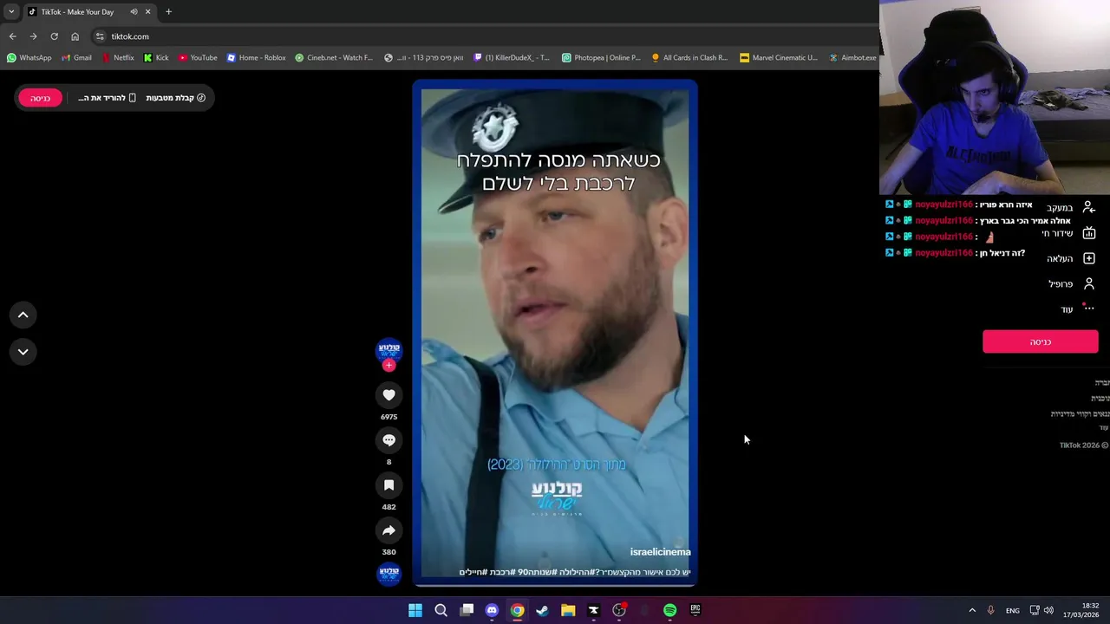Open File Explorer from the taskbar
Screen dimensions: 1110x624
568,610
